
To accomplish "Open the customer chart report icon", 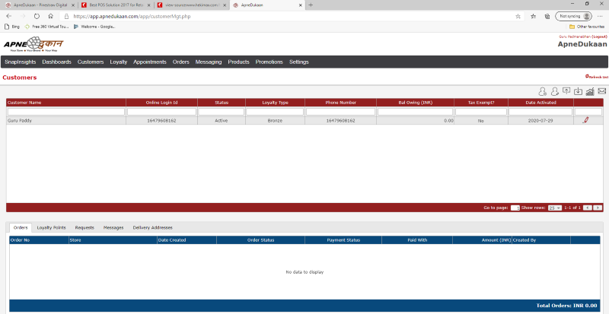I will [x=590, y=91].
